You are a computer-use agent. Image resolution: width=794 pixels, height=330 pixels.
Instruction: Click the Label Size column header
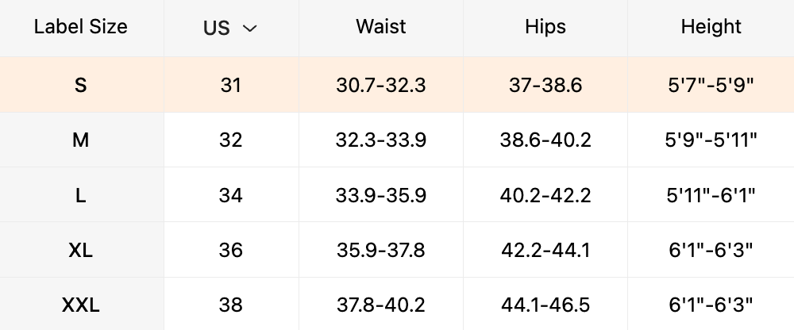81,27
